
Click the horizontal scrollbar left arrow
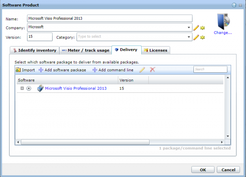[x=18, y=142]
